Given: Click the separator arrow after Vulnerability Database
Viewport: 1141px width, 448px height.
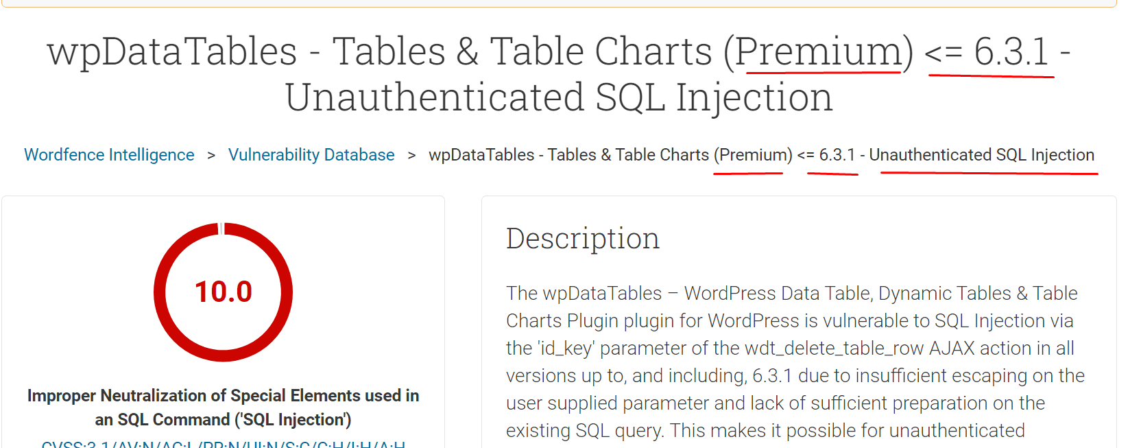Looking at the screenshot, I should pyautogui.click(x=411, y=156).
